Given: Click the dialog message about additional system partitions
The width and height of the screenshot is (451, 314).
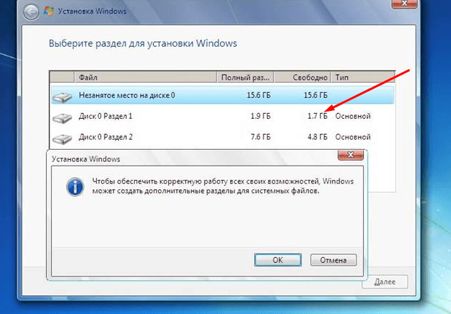Looking at the screenshot, I should pos(223,186).
